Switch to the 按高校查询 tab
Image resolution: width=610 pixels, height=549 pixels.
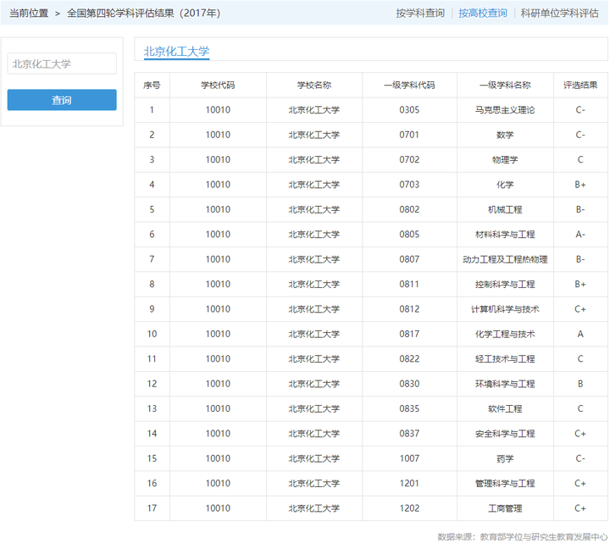coord(482,13)
